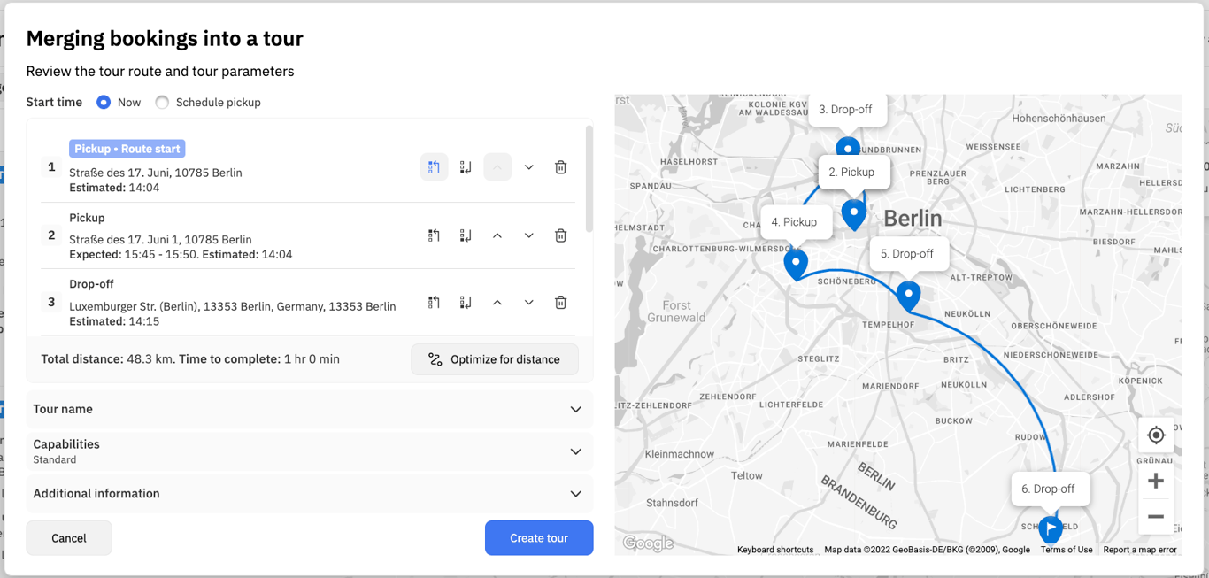
Task: Move Luxemburger Str. drop-off to route end
Action: 466,303
